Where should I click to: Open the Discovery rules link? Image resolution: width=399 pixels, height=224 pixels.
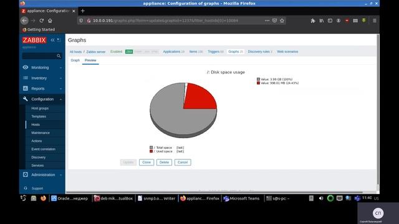259,52
